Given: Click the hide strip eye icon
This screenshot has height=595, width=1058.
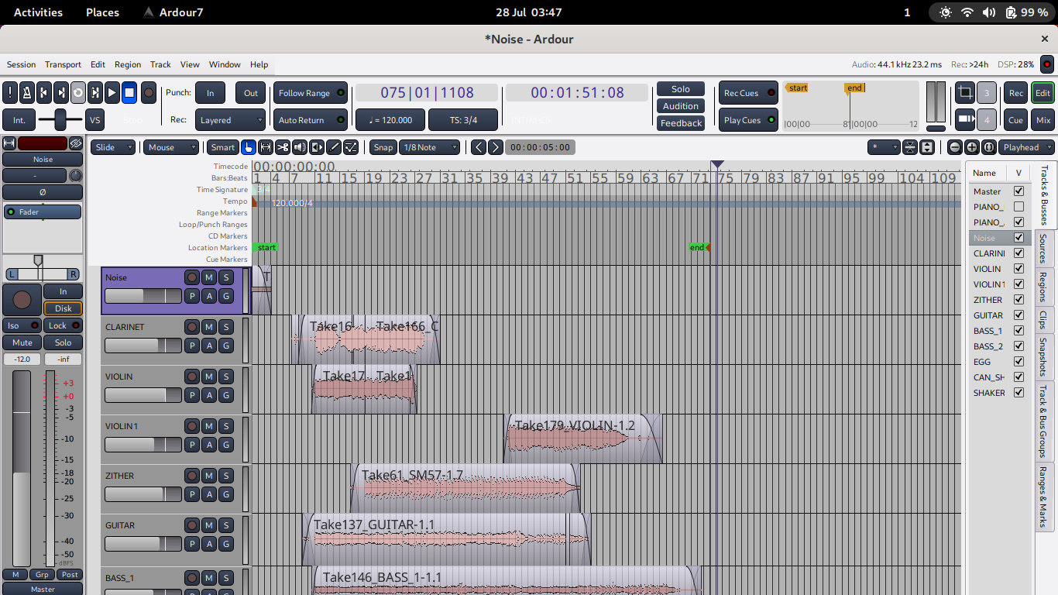Looking at the screenshot, I should coord(76,143).
